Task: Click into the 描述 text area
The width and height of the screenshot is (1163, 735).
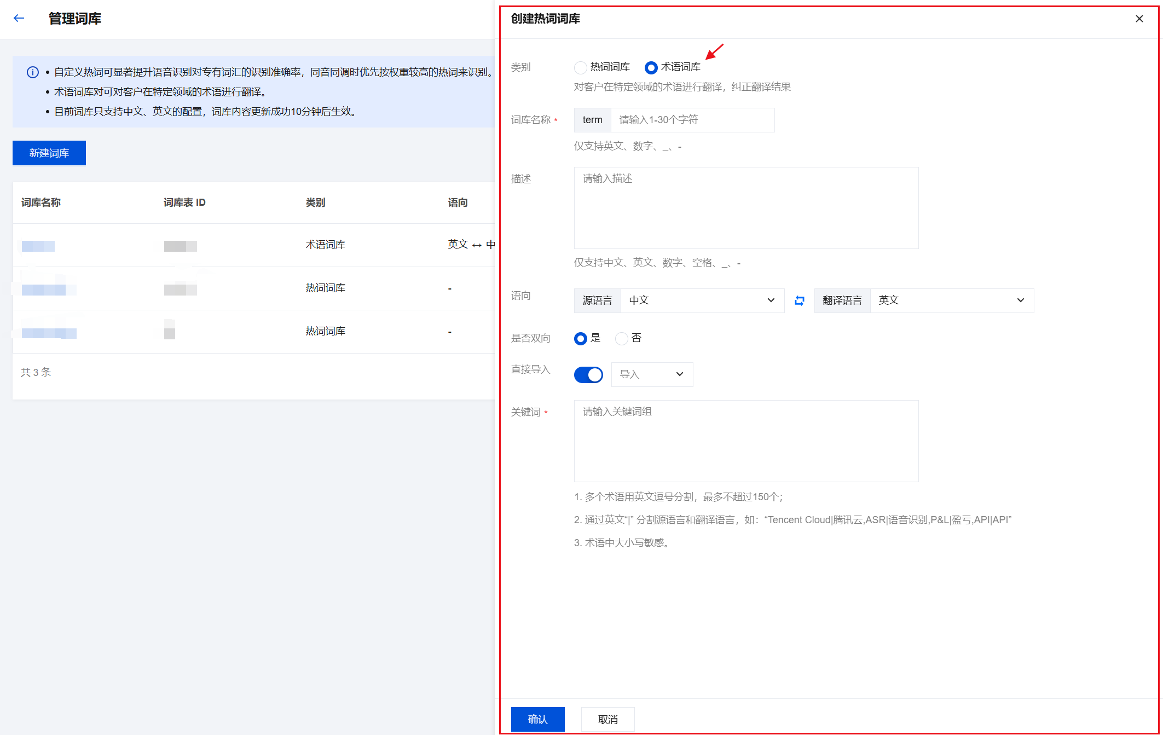Action: point(746,208)
